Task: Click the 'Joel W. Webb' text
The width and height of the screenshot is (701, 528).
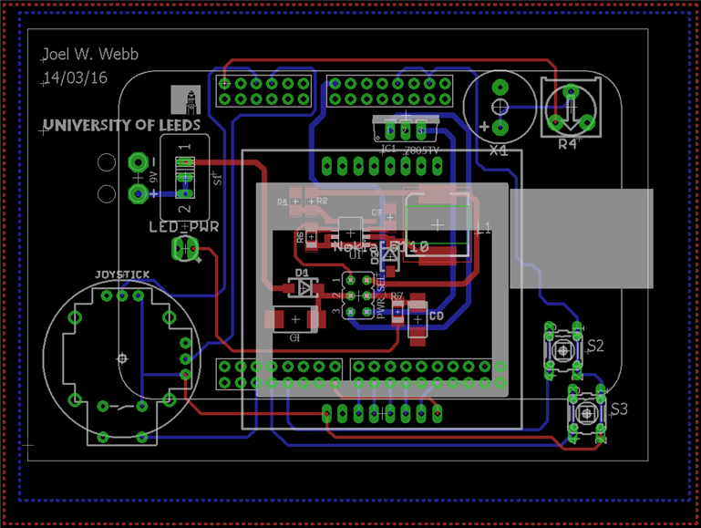Action: tap(90, 55)
